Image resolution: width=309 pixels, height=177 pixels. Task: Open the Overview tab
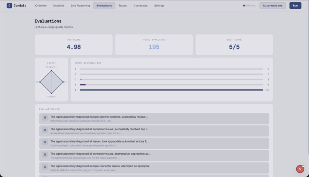(41, 5)
